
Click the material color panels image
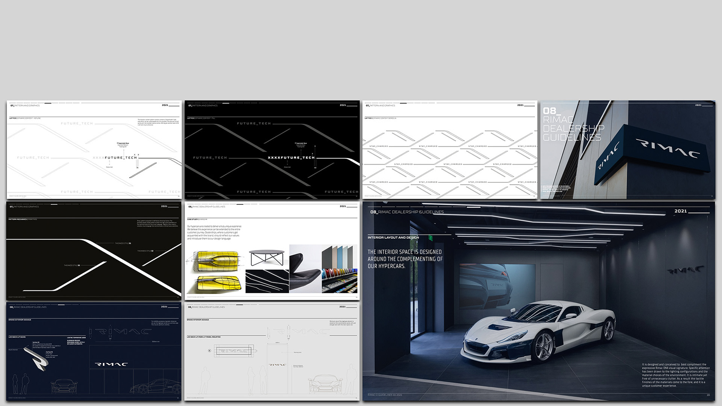[340, 269]
